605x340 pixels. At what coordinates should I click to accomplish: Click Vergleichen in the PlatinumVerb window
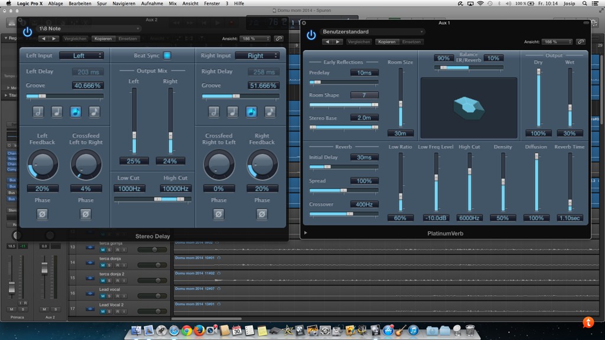pos(359,42)
